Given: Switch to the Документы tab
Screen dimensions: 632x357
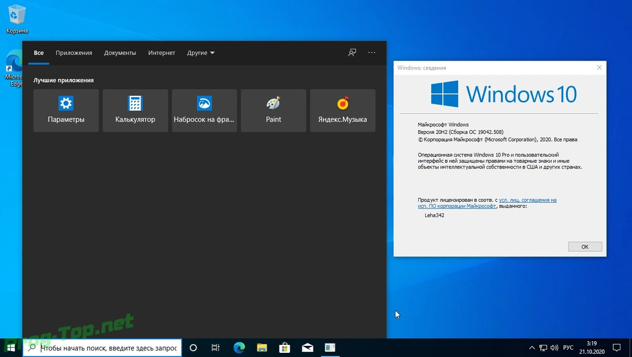Looking at the screenshot, I should pyautogui.click(x=120, y=53).
